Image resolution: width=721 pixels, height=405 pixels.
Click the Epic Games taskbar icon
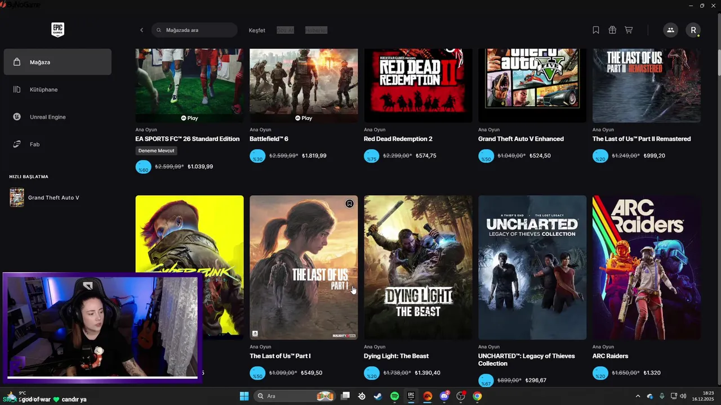(411, 396)
